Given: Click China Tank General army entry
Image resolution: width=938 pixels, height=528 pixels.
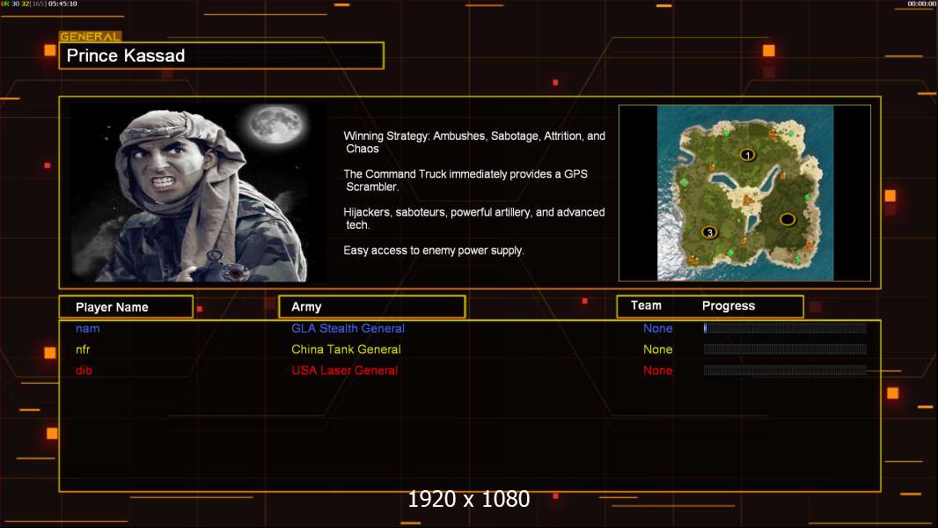Looking at the screenshot, I should 346,349.
